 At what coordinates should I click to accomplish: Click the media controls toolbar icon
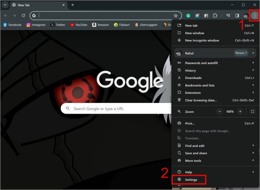pyautogui.click(x=228, y=15)
